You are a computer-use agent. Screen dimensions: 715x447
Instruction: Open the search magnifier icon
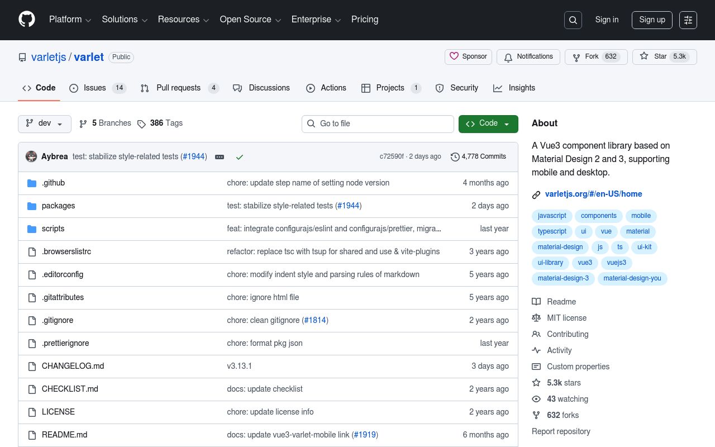[x=573, y=20]
